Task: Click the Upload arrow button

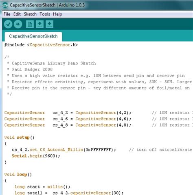Action: [18, 24]
